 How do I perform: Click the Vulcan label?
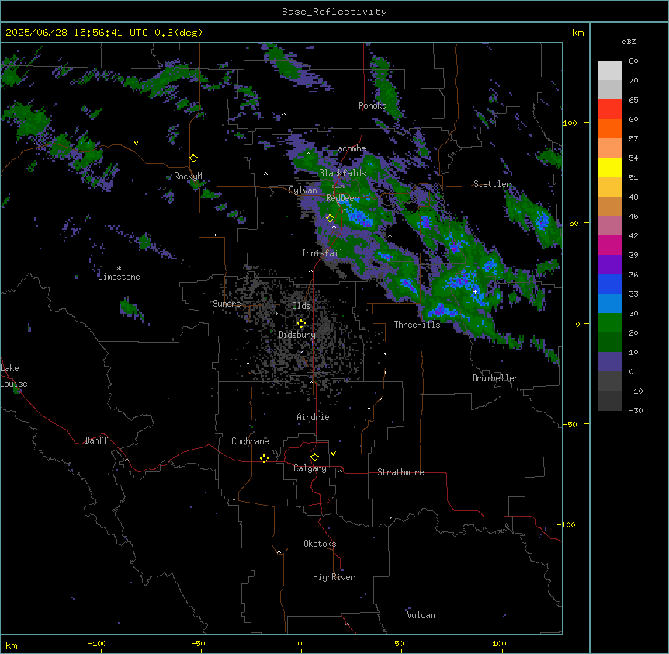point(421,615)
